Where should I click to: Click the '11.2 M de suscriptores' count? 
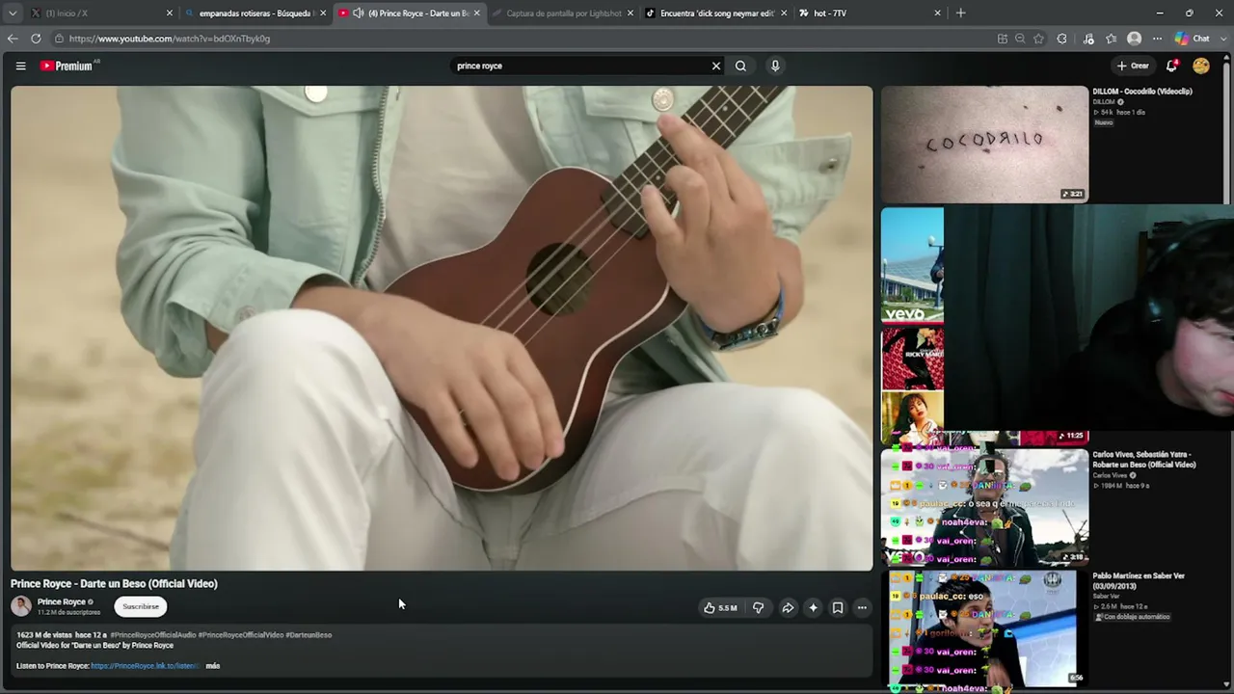click(68, 613)
